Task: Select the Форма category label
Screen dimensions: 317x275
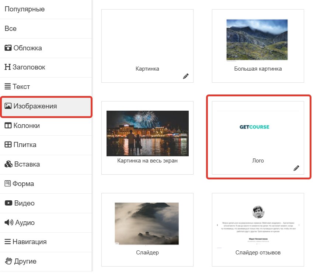Action: [23, 184]
